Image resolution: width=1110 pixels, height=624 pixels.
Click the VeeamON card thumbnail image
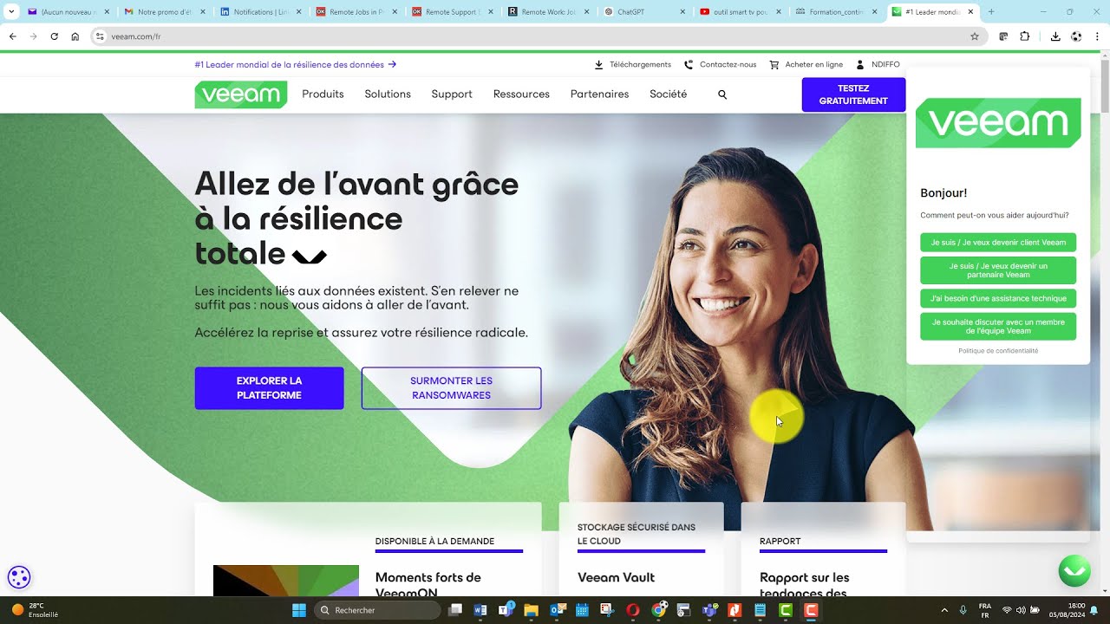pos(286,581)
